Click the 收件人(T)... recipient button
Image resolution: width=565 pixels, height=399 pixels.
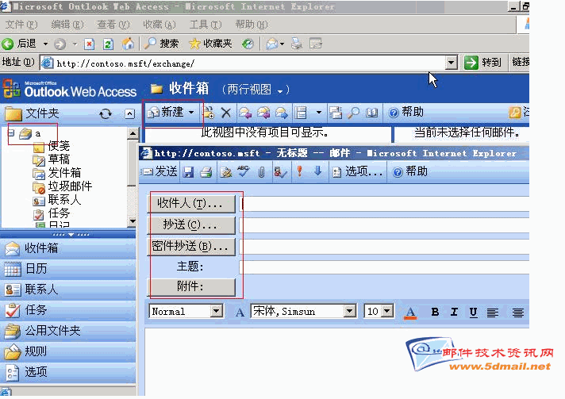point(191,203)
